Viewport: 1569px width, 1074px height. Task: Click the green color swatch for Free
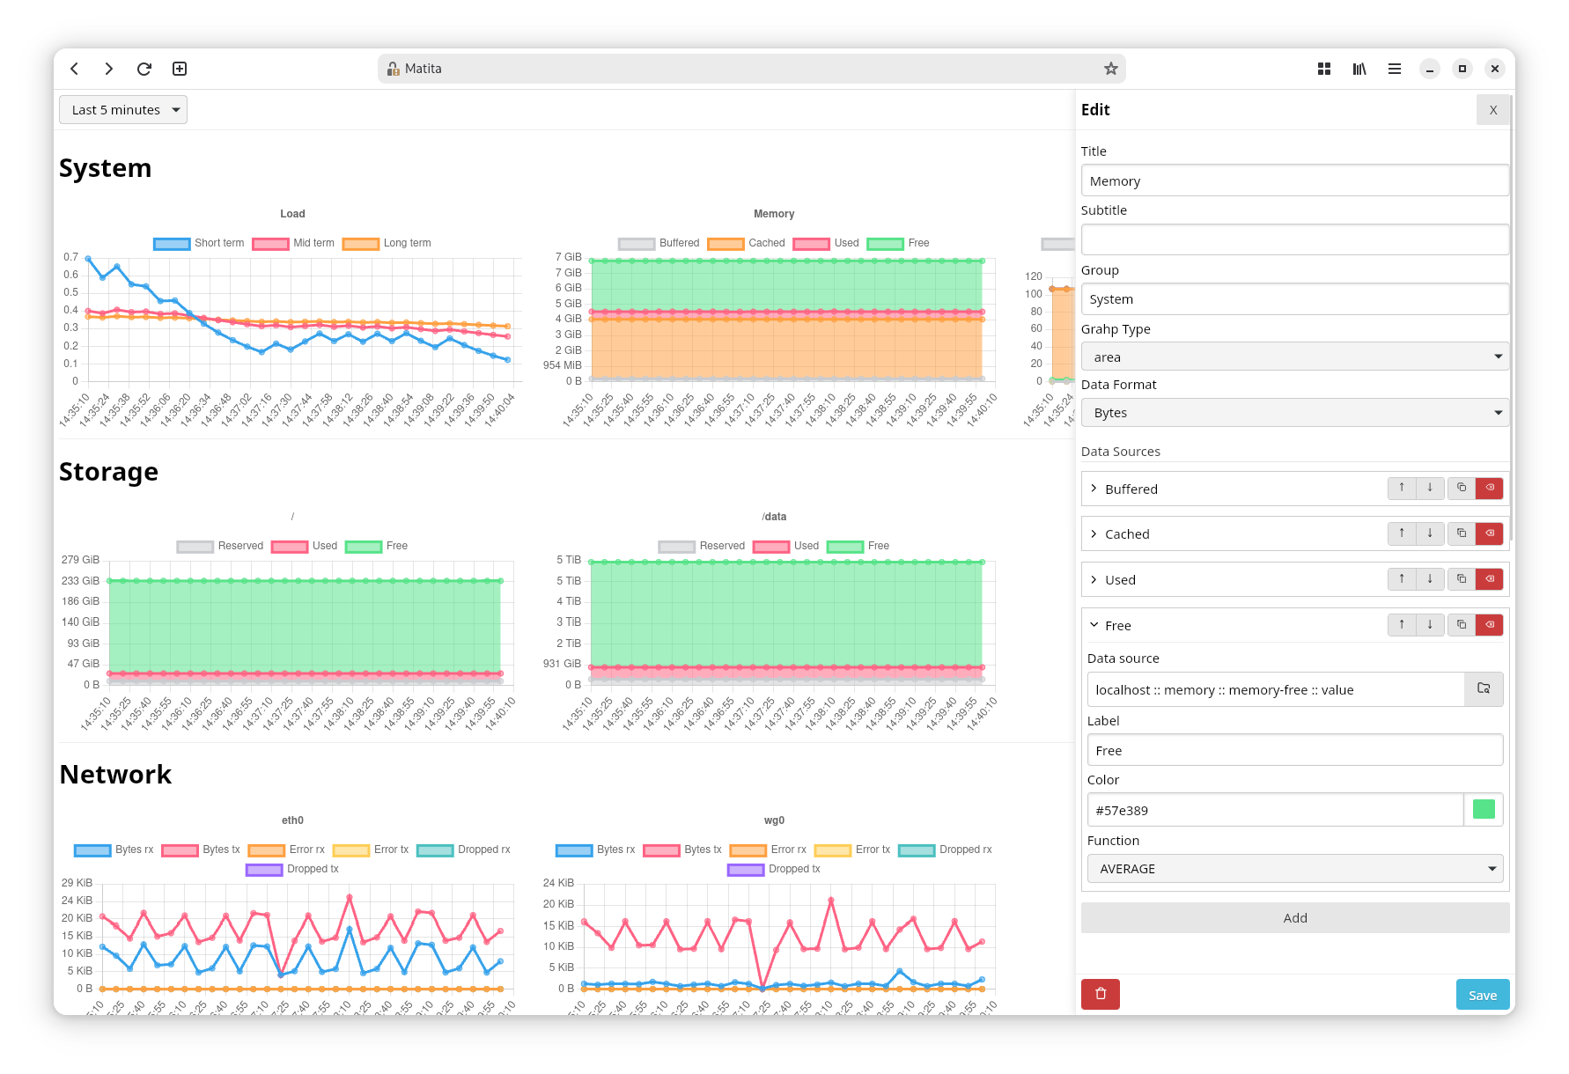pyautogui.click(x=1484, y=810)
